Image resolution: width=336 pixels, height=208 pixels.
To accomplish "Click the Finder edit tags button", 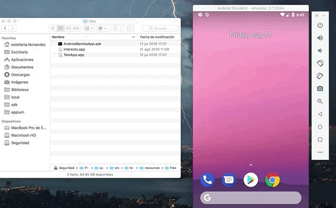I will pos(129,28).
